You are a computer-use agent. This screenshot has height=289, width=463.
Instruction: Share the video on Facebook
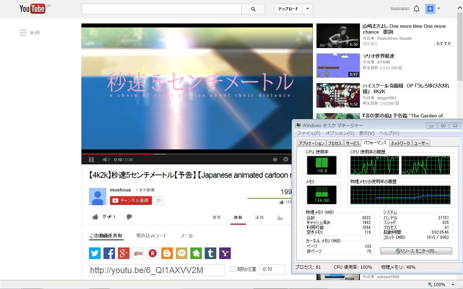pyautogui.click(x=109, y=253)
